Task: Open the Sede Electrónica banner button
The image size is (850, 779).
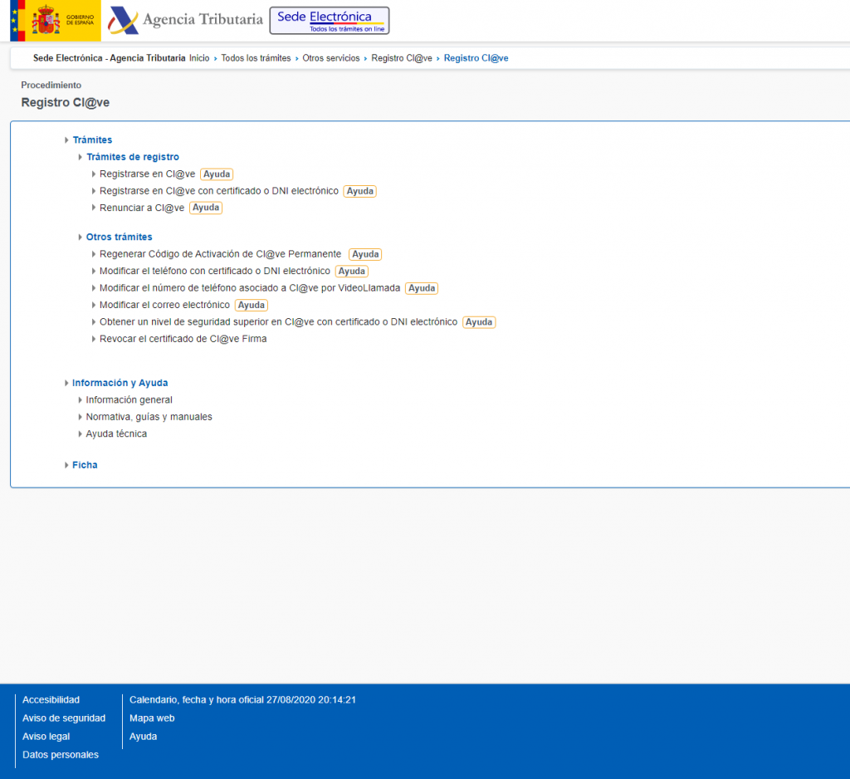Action: (330, 21)
